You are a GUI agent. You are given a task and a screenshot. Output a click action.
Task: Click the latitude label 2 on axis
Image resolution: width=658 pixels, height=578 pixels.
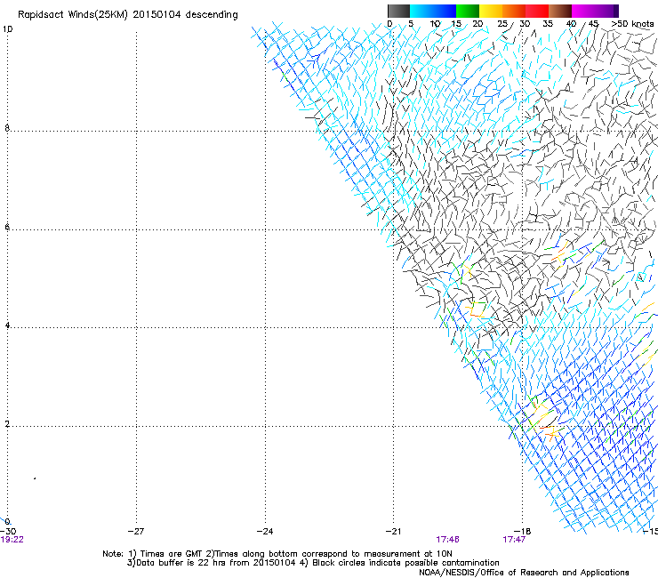point(7,424)
